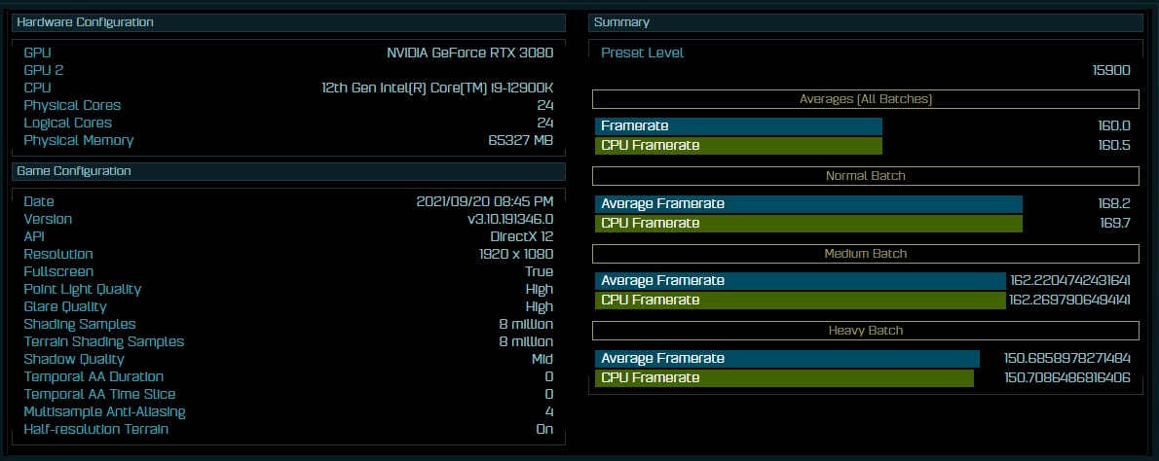The width and height of the screenshot is (1159, 461).
Task: Click the NVIDIA GeForce RTX 3080 GPU value
Action: pyautogui.click(x=469, y=53)
